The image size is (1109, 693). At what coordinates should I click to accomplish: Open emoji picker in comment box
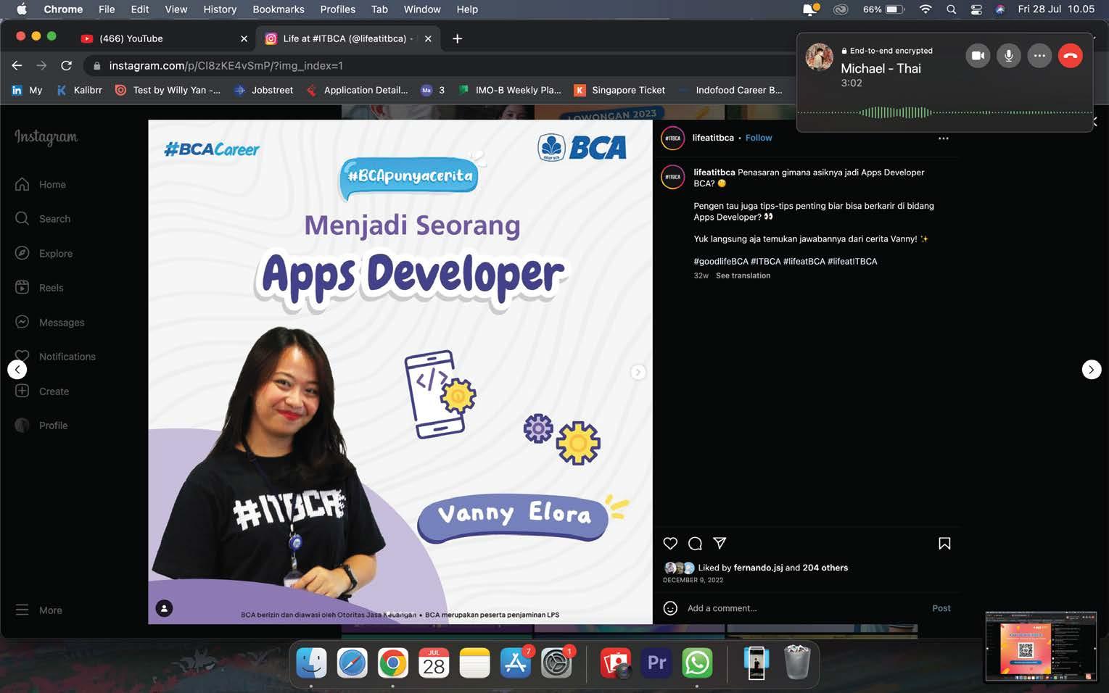(670, 608)
